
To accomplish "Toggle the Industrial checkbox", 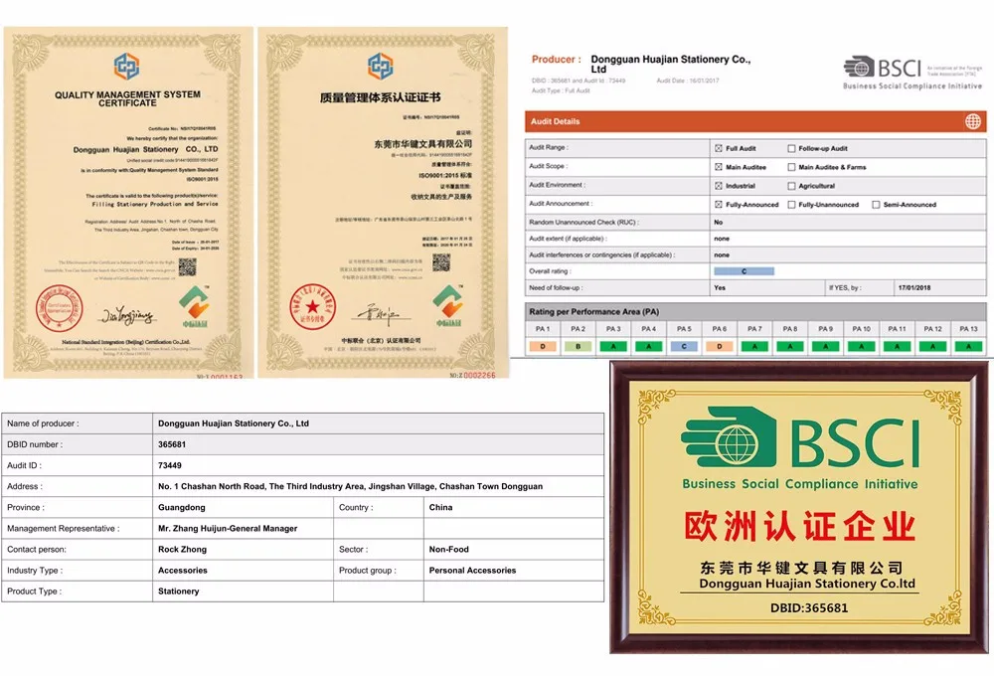I will point(719,186).
